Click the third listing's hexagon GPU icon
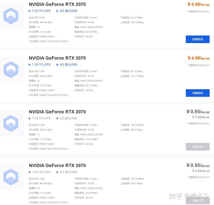The image size is (214, 205). (x=11, y=123)
